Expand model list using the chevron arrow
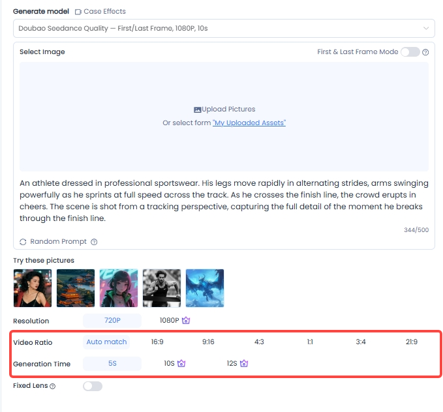 (427, 29)
